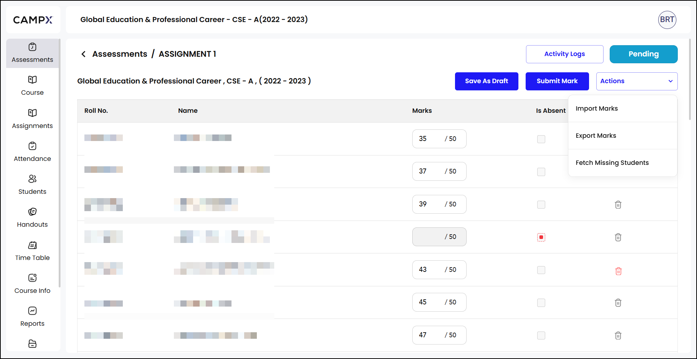
Task: Mark the student with 43 marks absent
Action: pyautogui.click(x=541, y=270)
